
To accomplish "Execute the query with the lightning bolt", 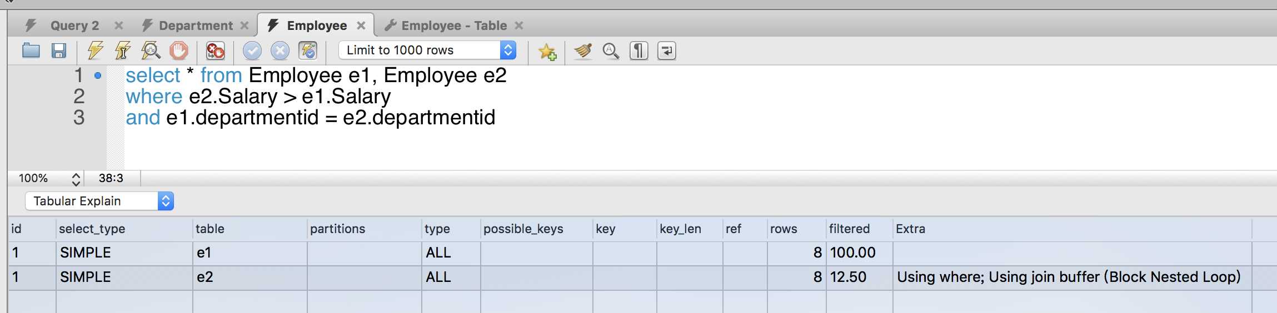I will pyautogui.click(x=96, y=51).
